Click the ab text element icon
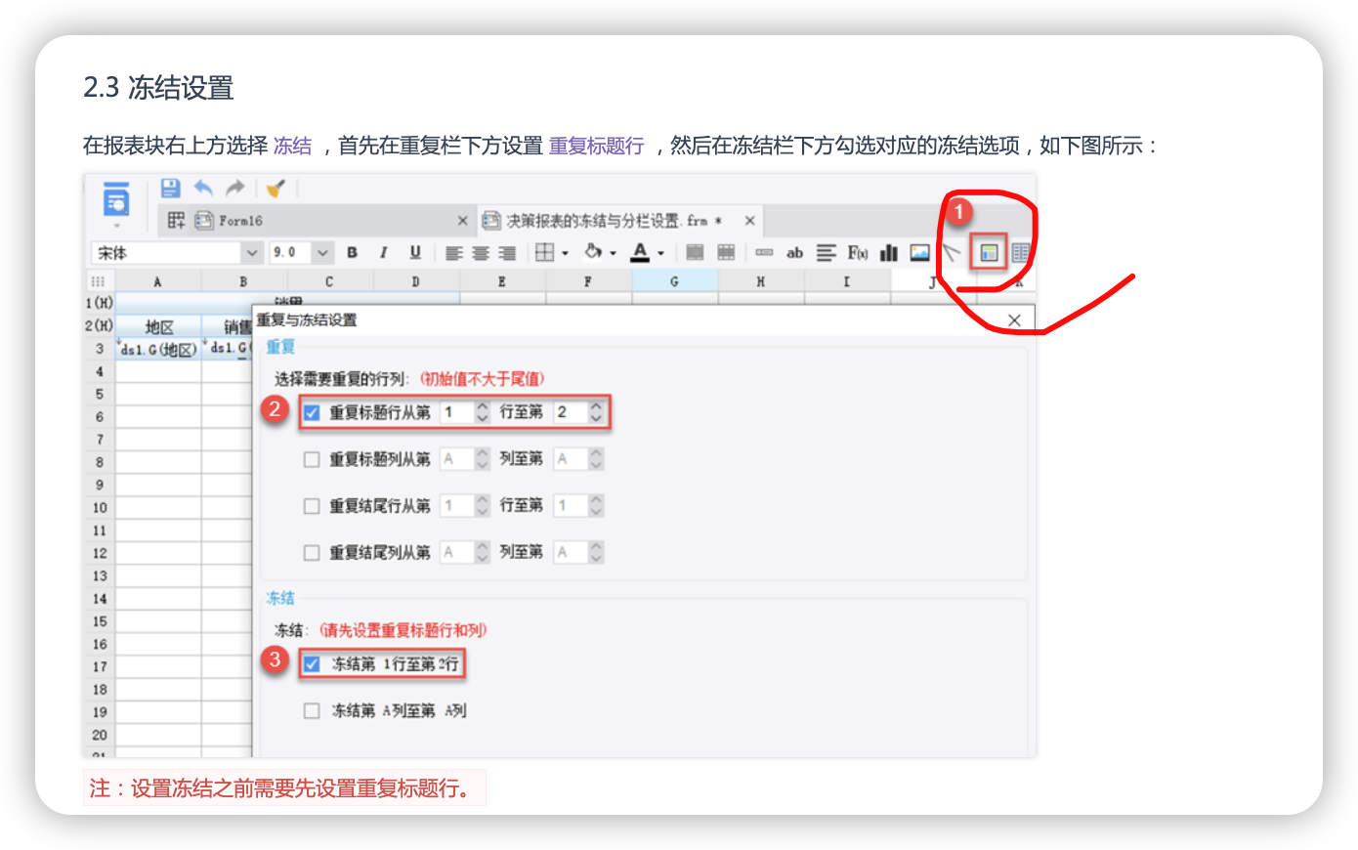This screenshot has height=850, width=1358. click(795, 253)
